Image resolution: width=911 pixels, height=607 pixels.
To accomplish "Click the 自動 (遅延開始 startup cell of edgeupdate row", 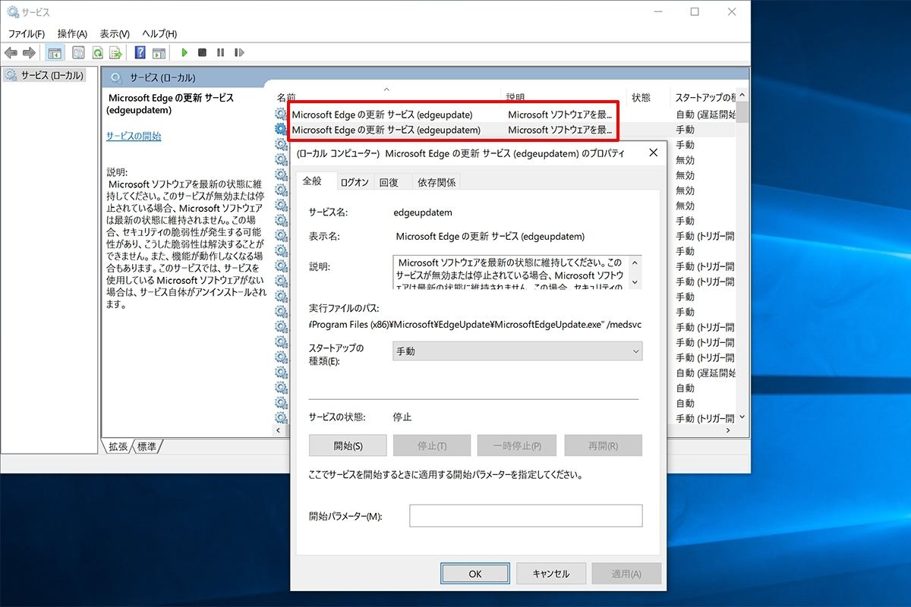I will 706,115.
